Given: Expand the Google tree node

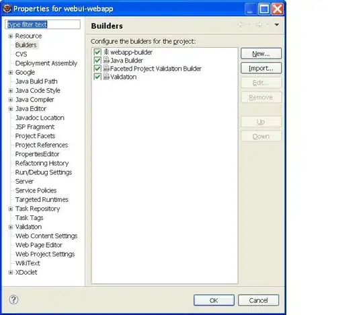Looking at the screenshot, I should click(11, 72).
